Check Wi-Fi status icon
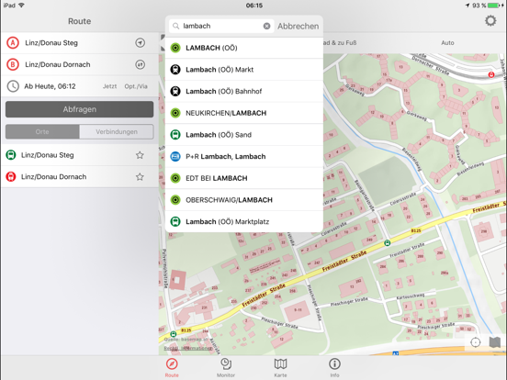Viewport: 507px width, 380px height. point(21,6)
